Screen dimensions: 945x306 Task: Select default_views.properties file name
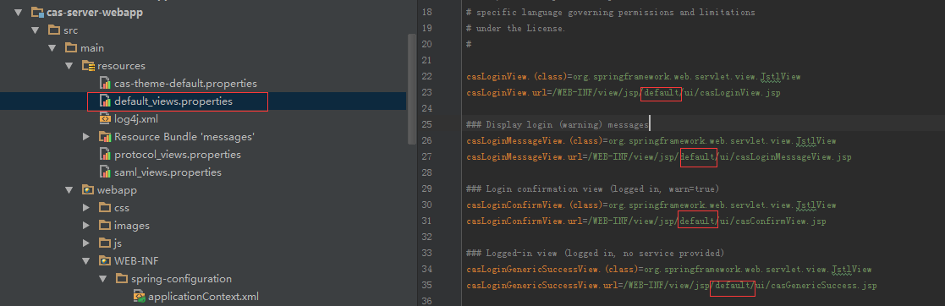(173, 101)
